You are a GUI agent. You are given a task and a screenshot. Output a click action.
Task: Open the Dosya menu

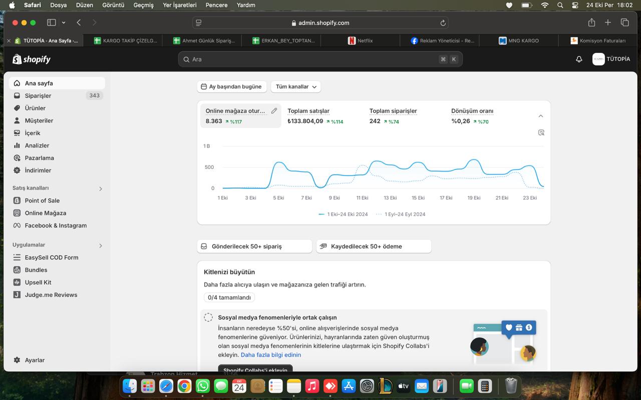tap(59, 5)
